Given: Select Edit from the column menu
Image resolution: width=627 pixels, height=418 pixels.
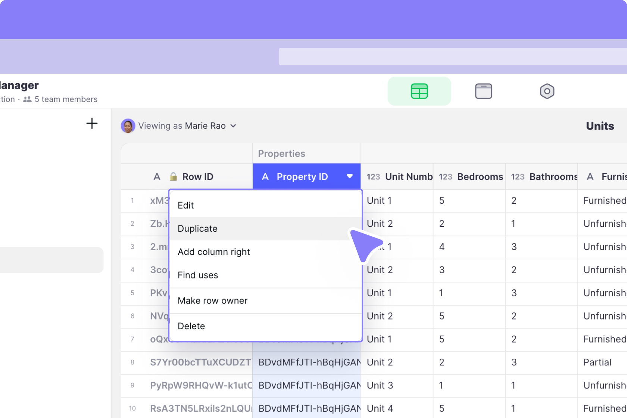Looking at the screenshot, I should click(x=186, y=205).
